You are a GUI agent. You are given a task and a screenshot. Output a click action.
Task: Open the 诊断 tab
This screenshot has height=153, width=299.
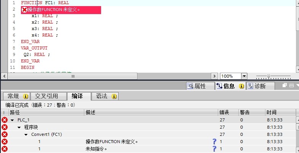pyautogui.click(x=261, y=86)
